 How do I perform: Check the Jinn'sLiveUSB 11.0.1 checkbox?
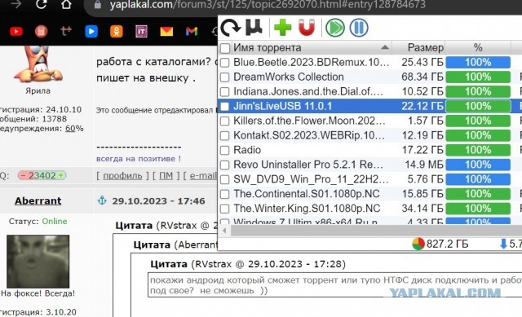point(225,107)
